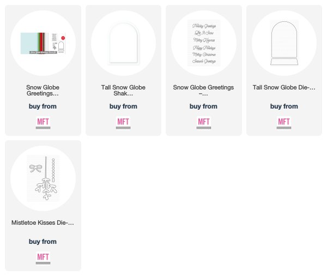Click 'buy from' under Tall Snow Globe Shaker

coord(123,106)
